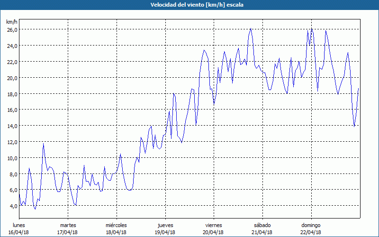Choose the "viernes" day label

tap(214, 225)
